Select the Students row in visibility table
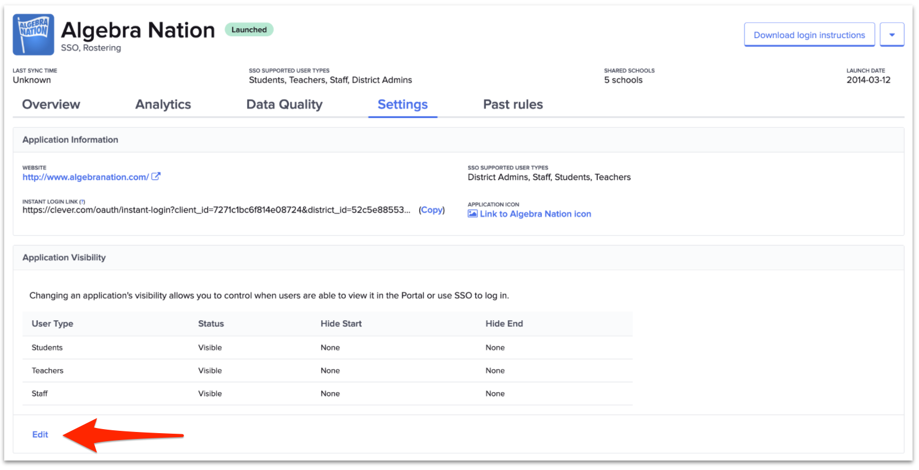The width and height of the screenshot is (919, 470). coord(47,348)
